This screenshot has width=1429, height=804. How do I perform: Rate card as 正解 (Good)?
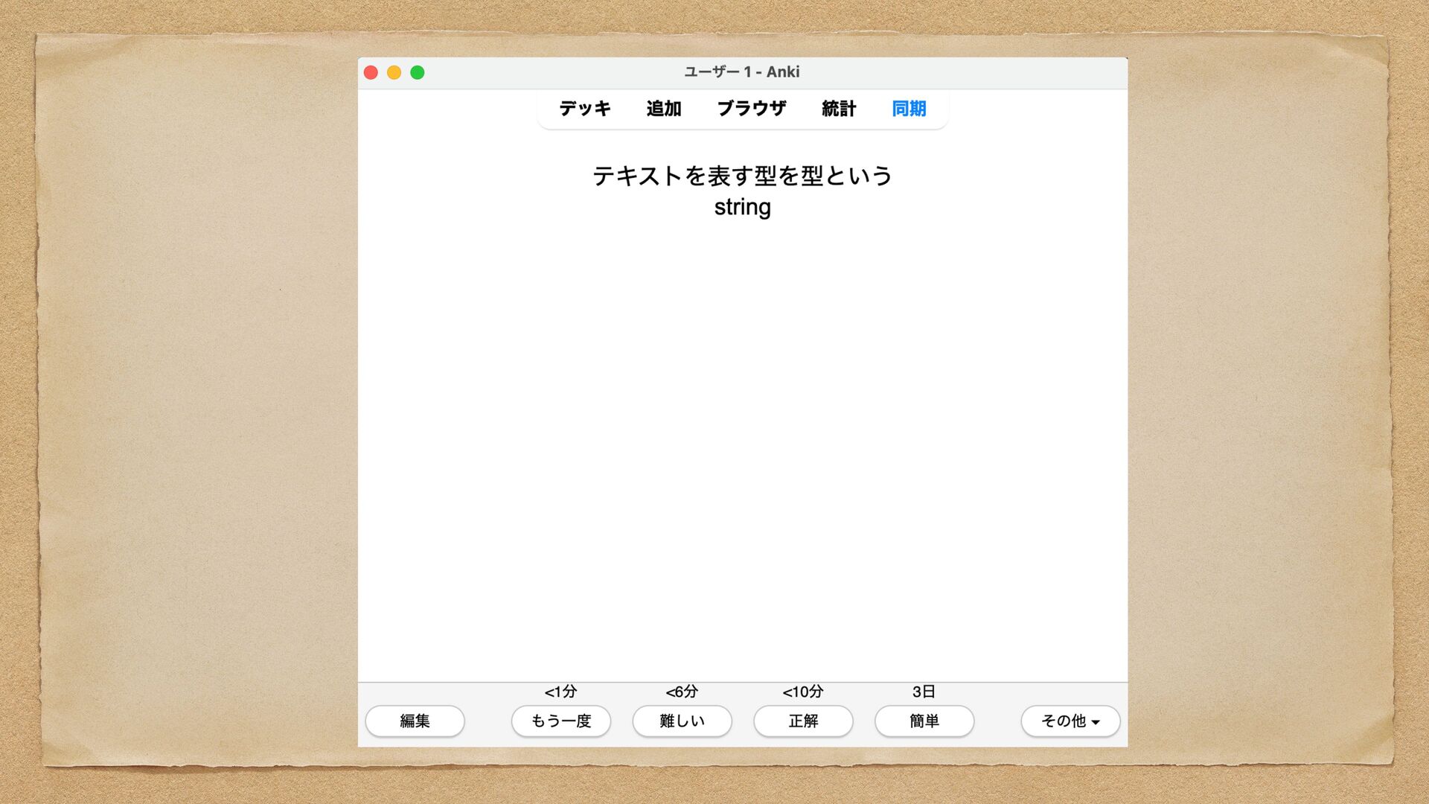803,721
